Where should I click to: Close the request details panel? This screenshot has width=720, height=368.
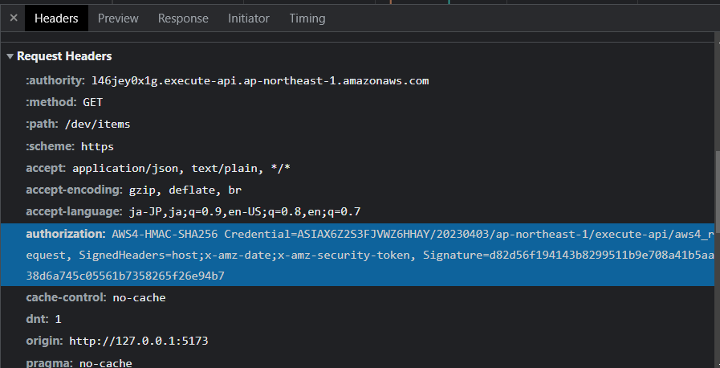pyautogui.click(x=13, y=18)
